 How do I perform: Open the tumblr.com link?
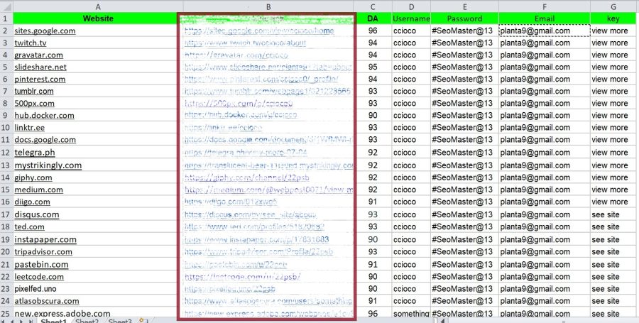(x=34, y=92)
